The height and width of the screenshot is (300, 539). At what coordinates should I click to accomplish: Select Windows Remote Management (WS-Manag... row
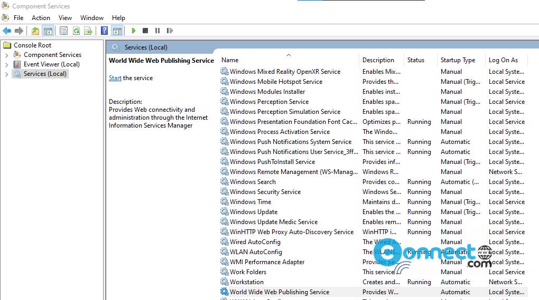click(x=373, y=171)
